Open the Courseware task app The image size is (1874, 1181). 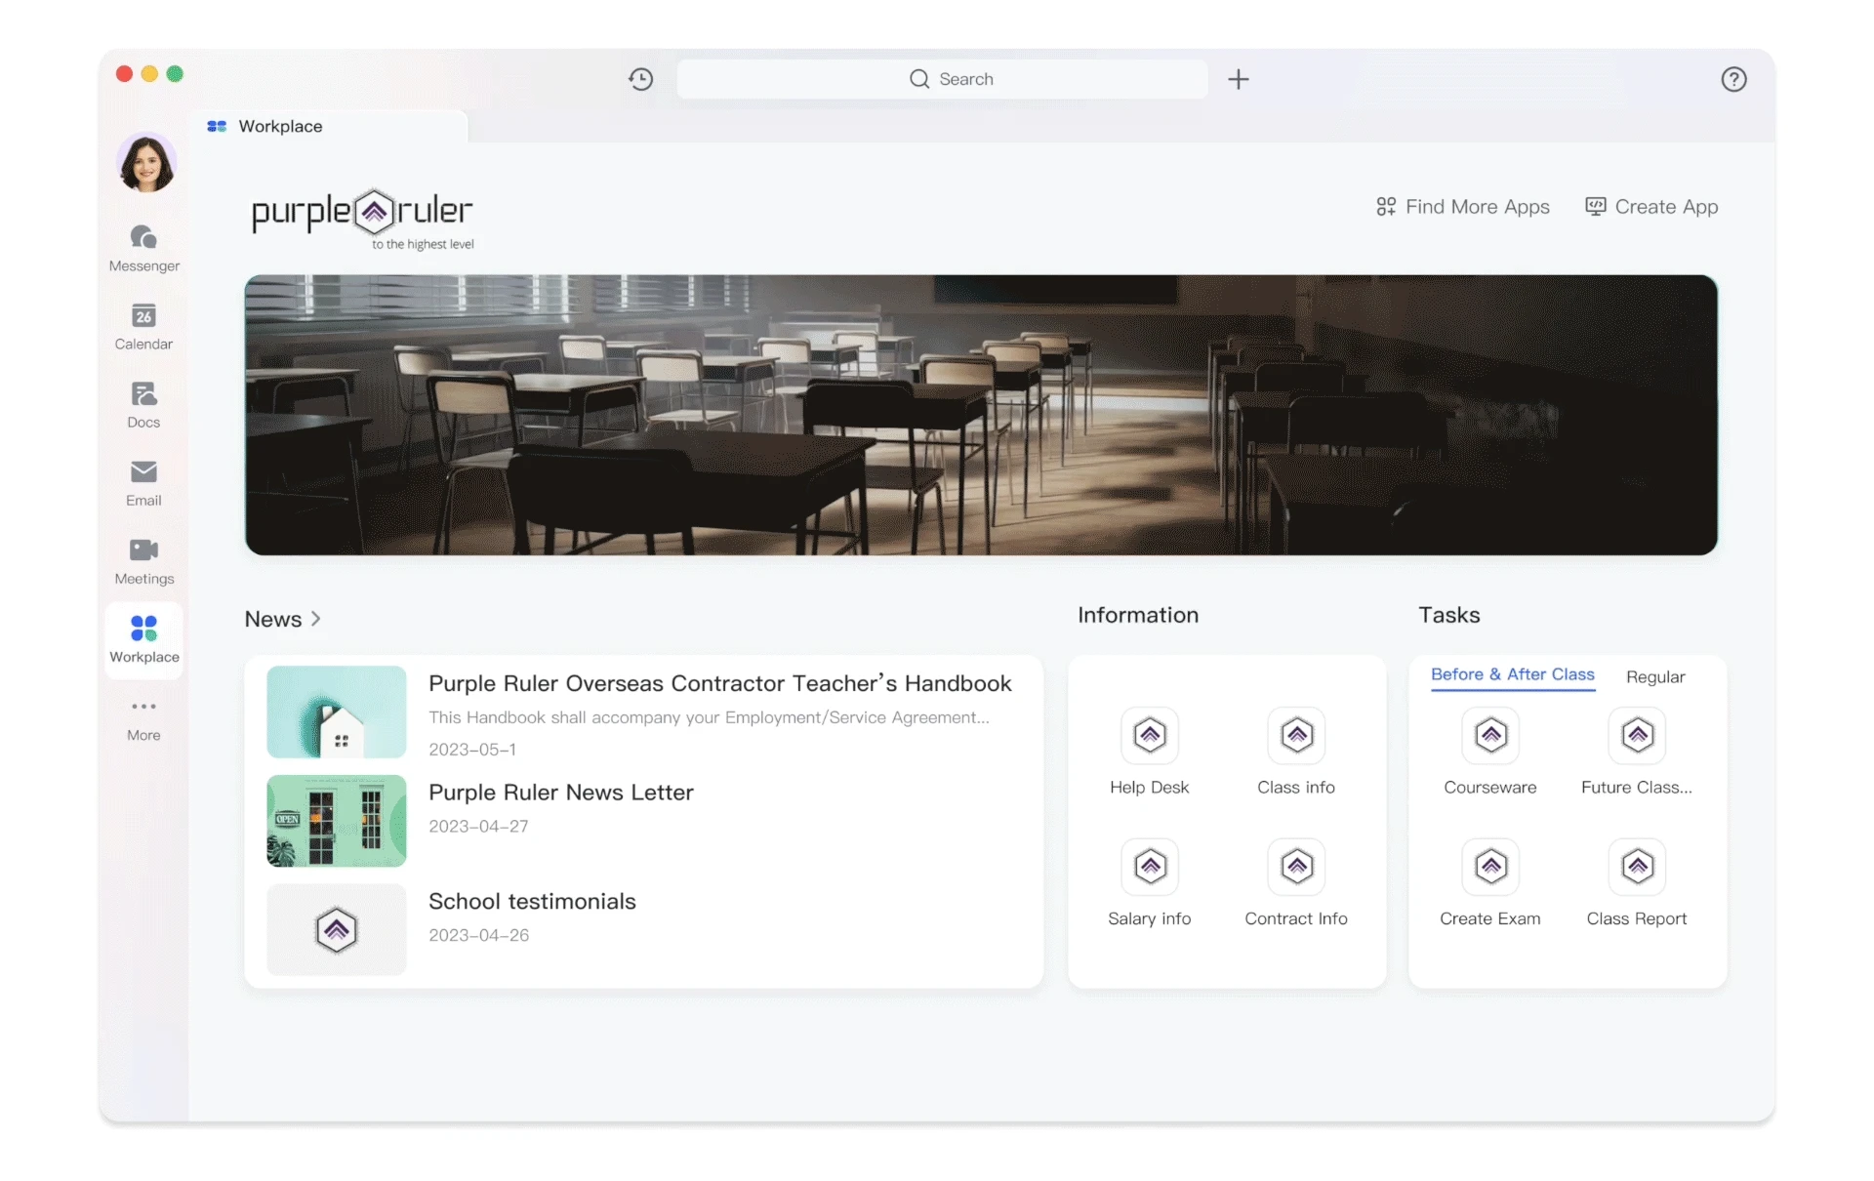[1489, 752]
